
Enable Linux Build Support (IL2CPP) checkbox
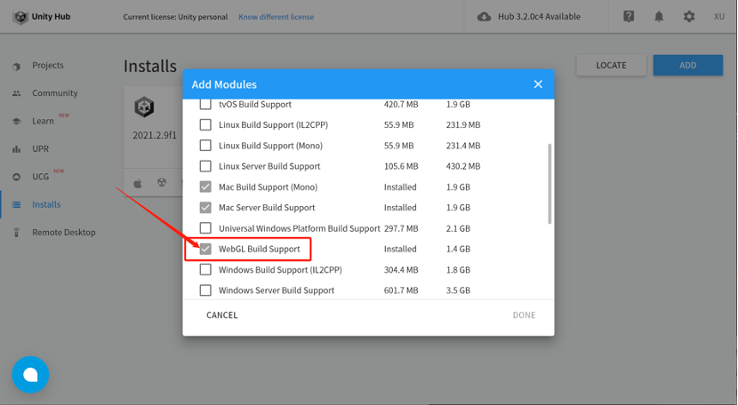point(205,125)
